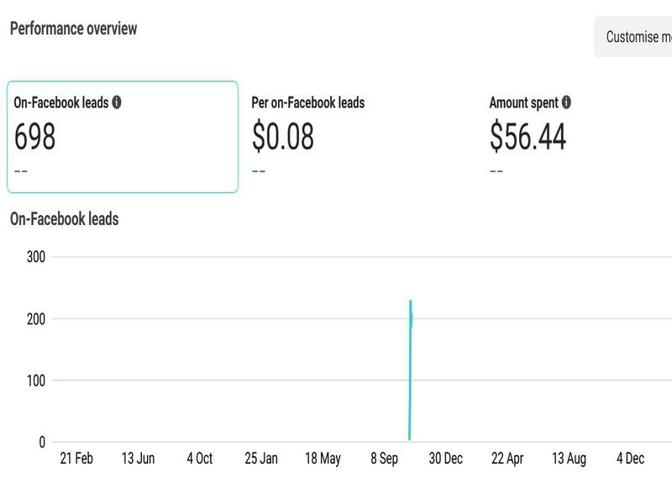Click the 30 Dec date label
This screenshot has width=672, height=504.
tap(445, 459)
